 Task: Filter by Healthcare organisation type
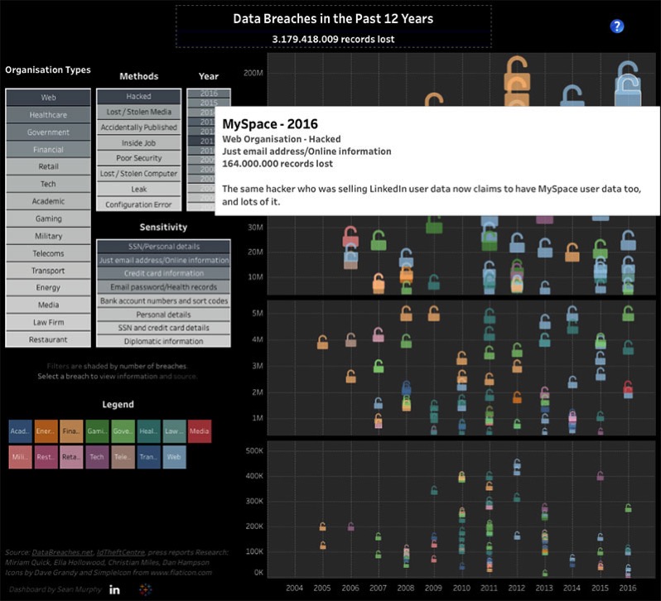point(48,115)
